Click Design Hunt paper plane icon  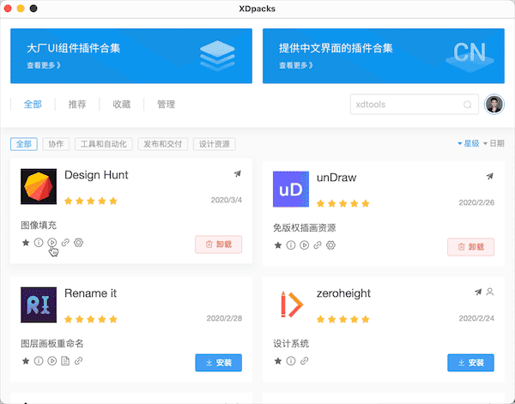click(x=238, y=173)
